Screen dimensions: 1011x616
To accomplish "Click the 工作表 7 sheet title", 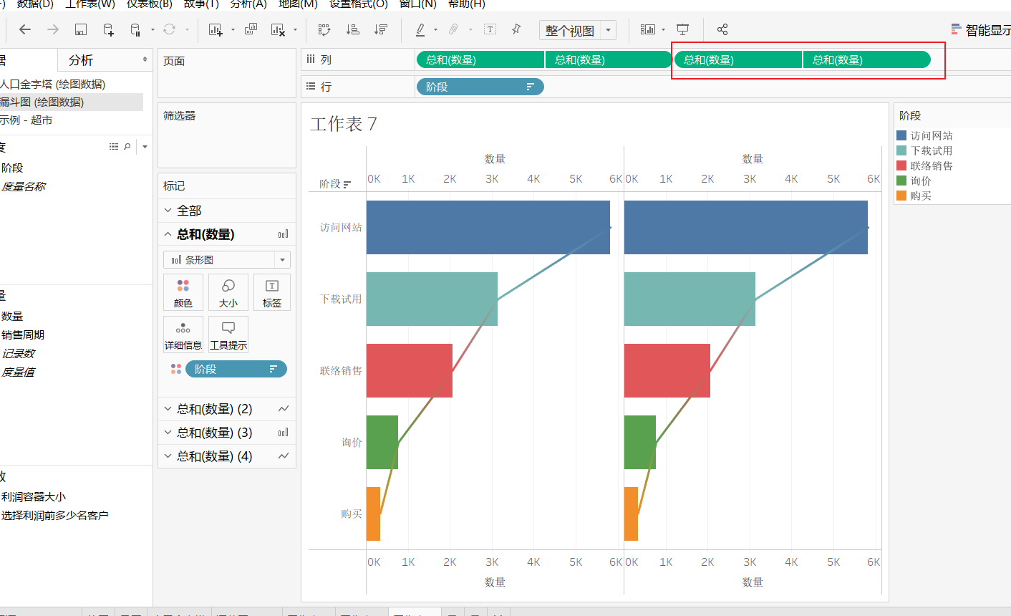I will coord(344,124).
